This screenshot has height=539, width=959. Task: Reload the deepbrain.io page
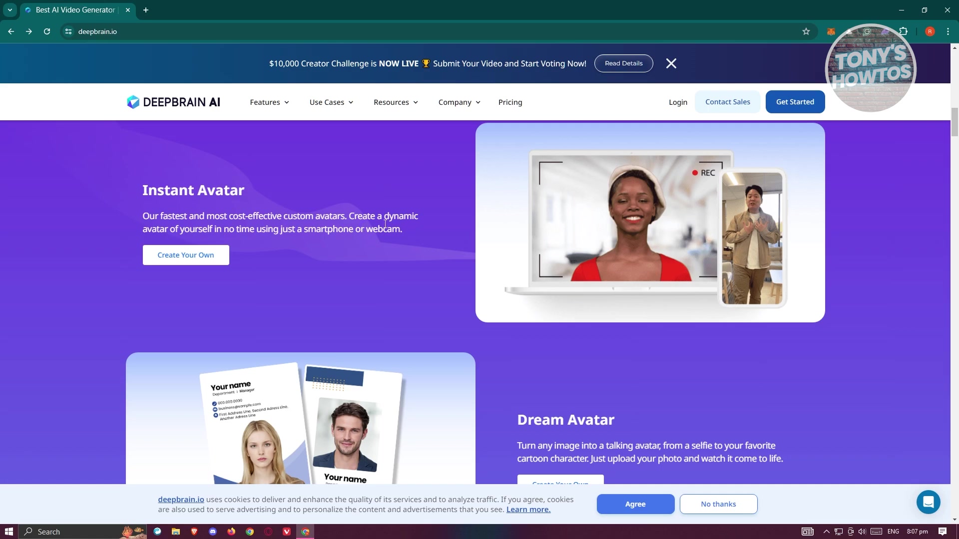(47, 31)
